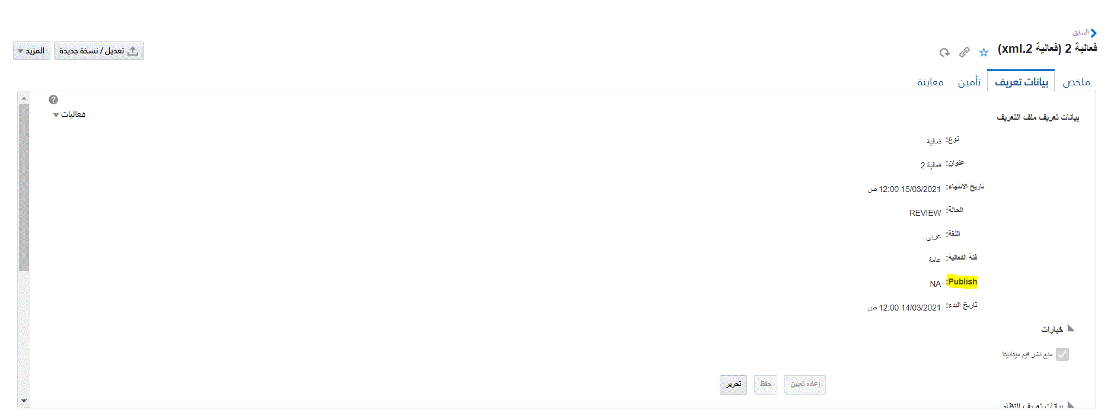Click the vertical scrollbar thumb
Image resolution: width=1111 pixels, height=419 pixels.
point(24,187)
